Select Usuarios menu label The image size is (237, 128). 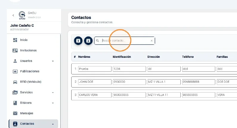(26, 61)
